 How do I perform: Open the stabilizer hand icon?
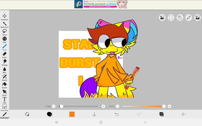(x=180, y=18)
